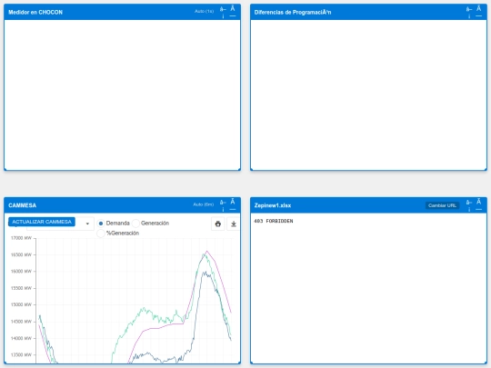The height and width of the screenshot is (368, 491).
Task: Click the CAMMESA panel title
Action: click(x=22, y=205)
